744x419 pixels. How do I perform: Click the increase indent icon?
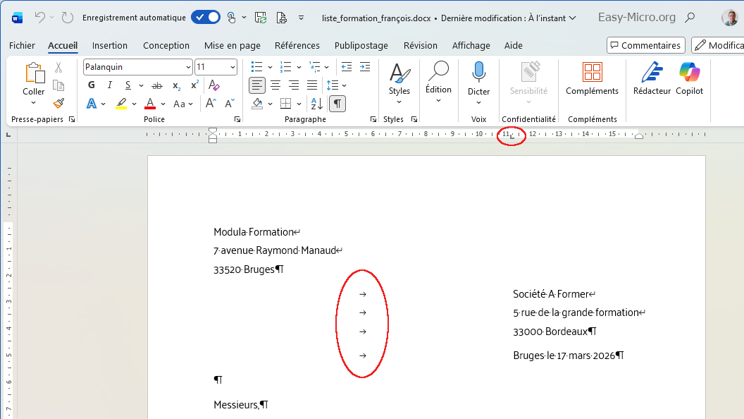364,67
